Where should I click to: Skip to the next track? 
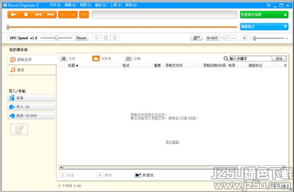[x=50, y=15]
